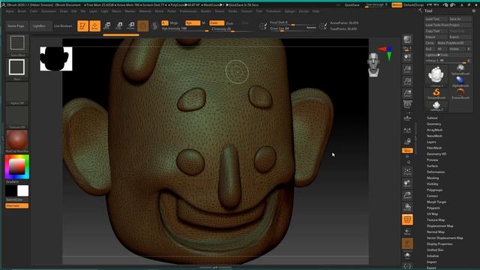
Task: Toggle the Mrgb channel button
Action: point(174,23)
